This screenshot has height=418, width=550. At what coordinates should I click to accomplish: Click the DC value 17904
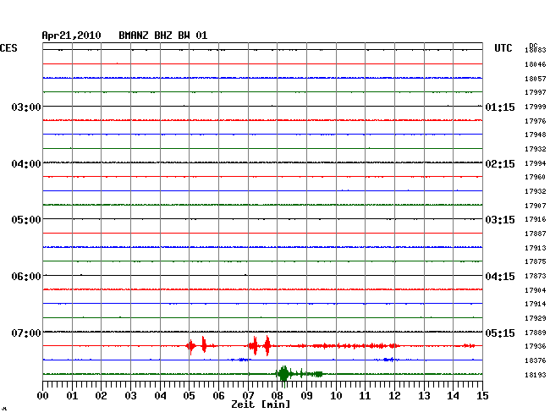[x=536, y=290]
